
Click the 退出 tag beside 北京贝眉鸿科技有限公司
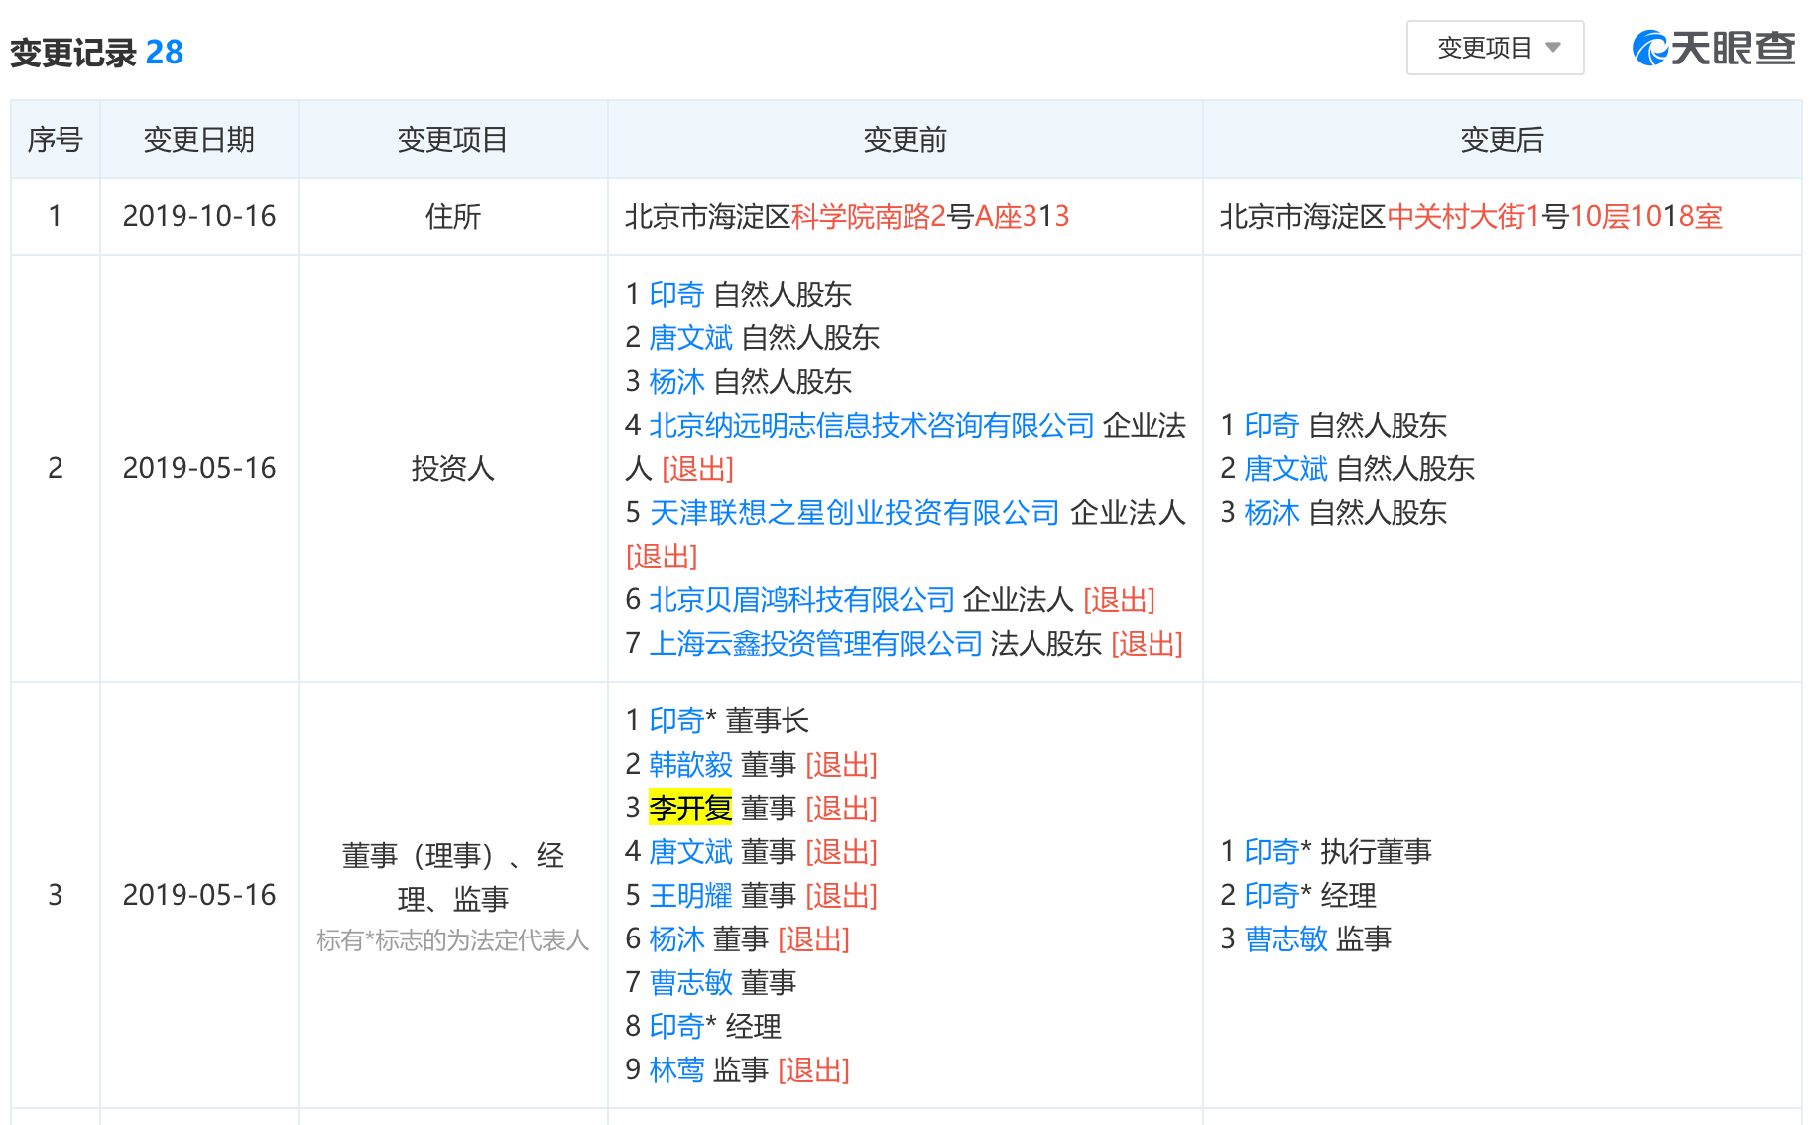coord(1120,599)
